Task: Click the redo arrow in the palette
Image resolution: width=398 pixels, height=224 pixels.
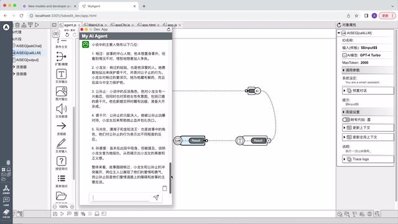Action: pos(75,35)
